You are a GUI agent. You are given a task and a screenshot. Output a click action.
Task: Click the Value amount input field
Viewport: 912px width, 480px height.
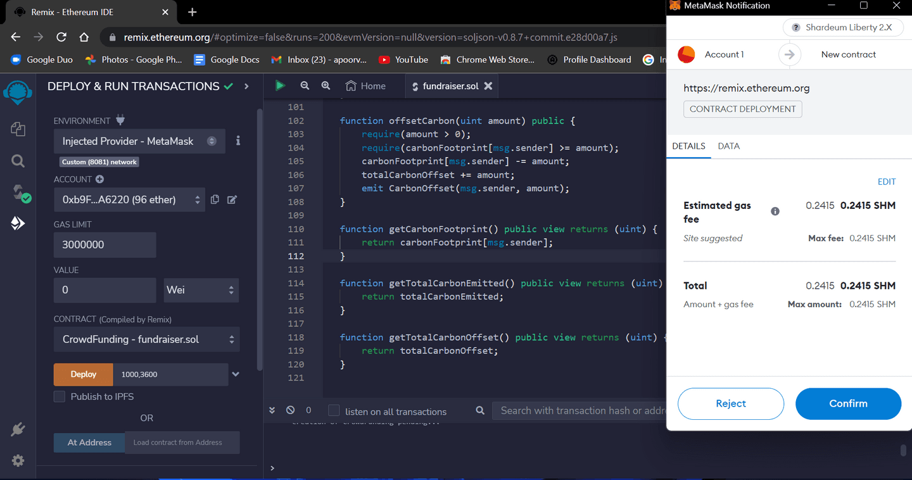(x=104, y=290)
